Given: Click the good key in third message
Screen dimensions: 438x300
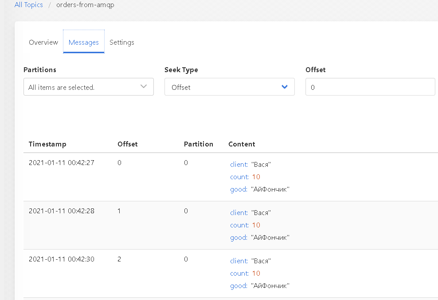Looking at the screenshot, I should (239, 286).
